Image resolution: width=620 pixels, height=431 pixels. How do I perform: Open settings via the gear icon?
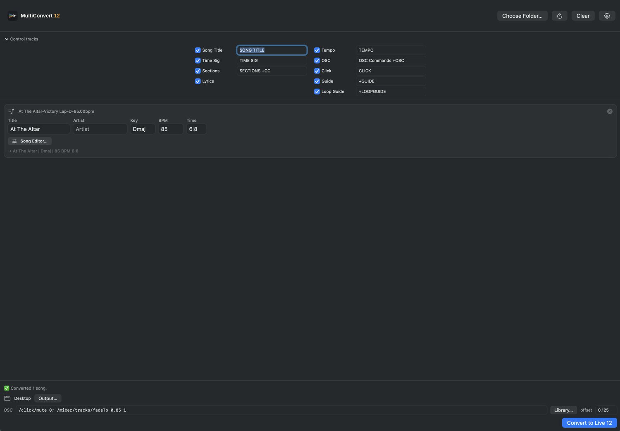click(x=607, y=16)
